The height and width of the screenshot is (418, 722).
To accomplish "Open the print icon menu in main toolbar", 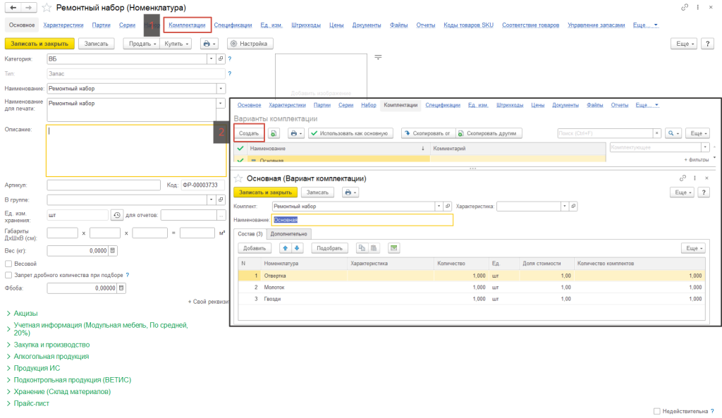I will click(209, 44).
